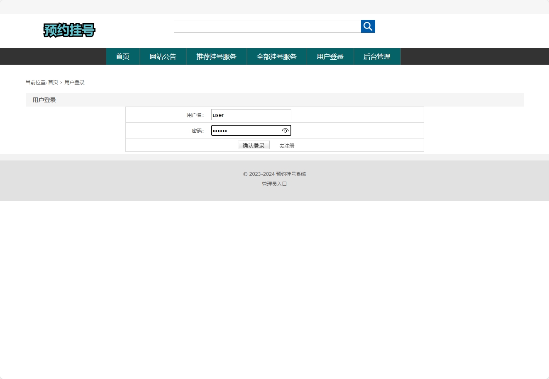Click the username field containing user
549x379 pixels.
[x=251, y=114]
